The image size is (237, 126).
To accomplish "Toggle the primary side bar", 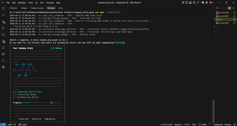I will tap(187, 3).
